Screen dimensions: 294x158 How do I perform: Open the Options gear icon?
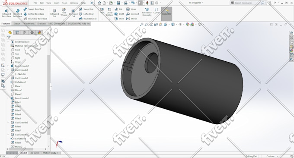coord(157,3)
